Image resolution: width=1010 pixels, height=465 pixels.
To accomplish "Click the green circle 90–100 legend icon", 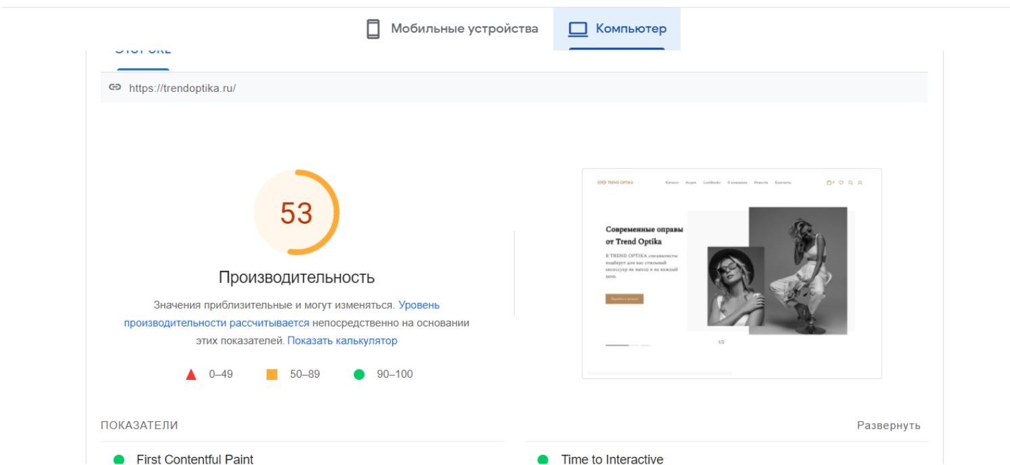I will point(359,374).
